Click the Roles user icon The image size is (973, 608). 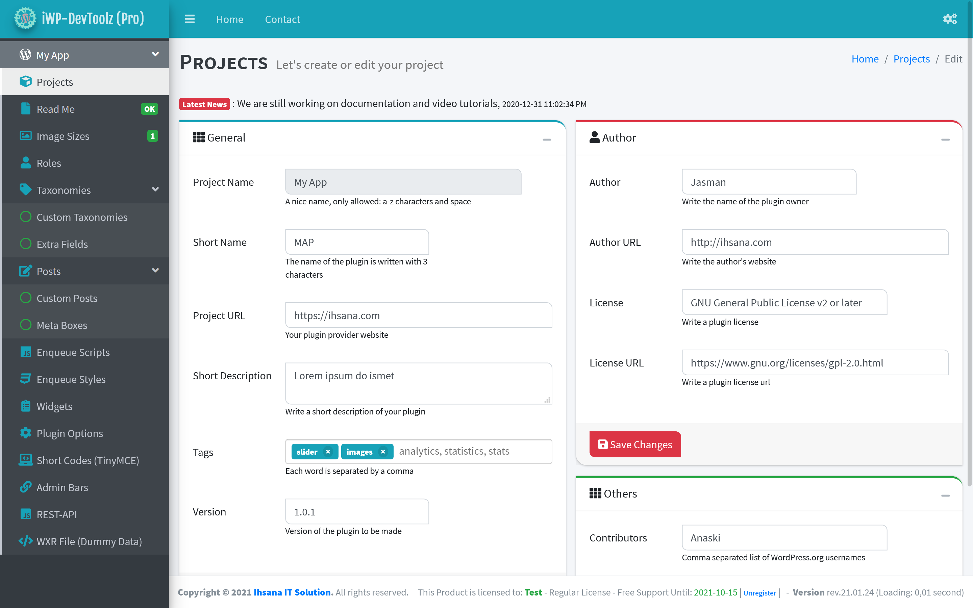coord(25,162)
